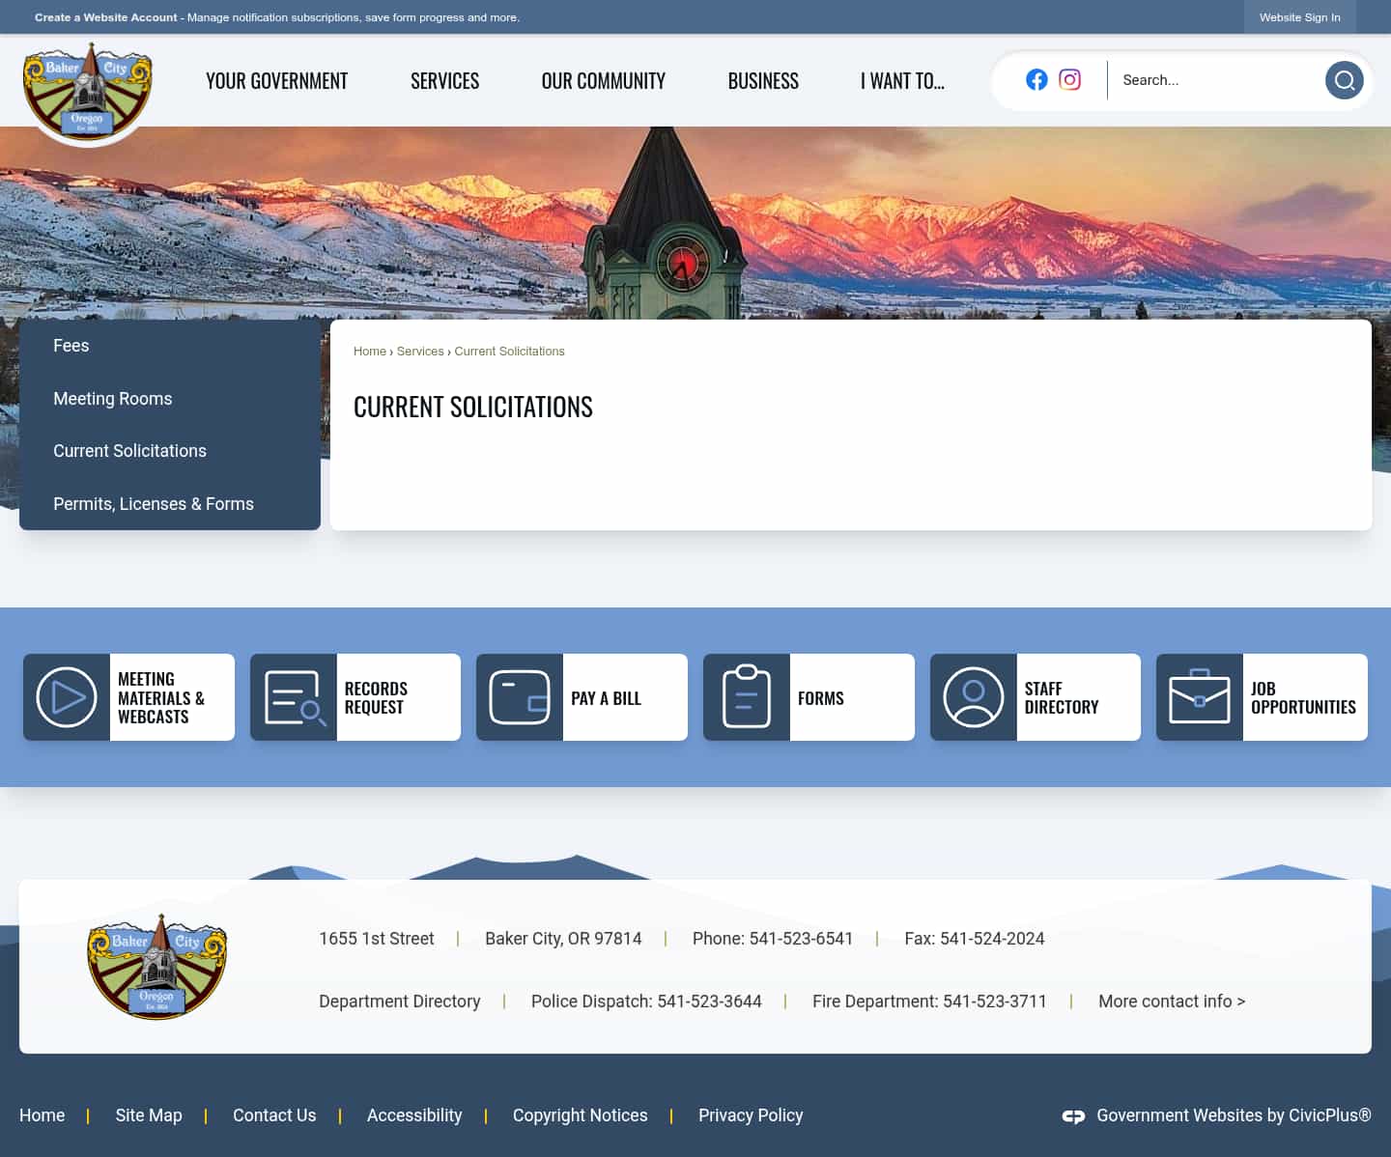This screenshot has height=1157, width=1391.
Task: Click More contact info link
Action: [x=1172, y=1002]
